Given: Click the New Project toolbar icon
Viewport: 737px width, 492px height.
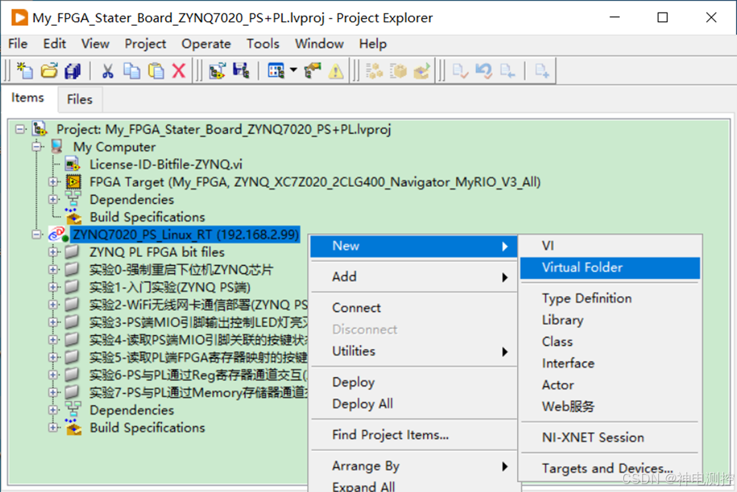Looking at the screenshot, I should click(24, 71).
